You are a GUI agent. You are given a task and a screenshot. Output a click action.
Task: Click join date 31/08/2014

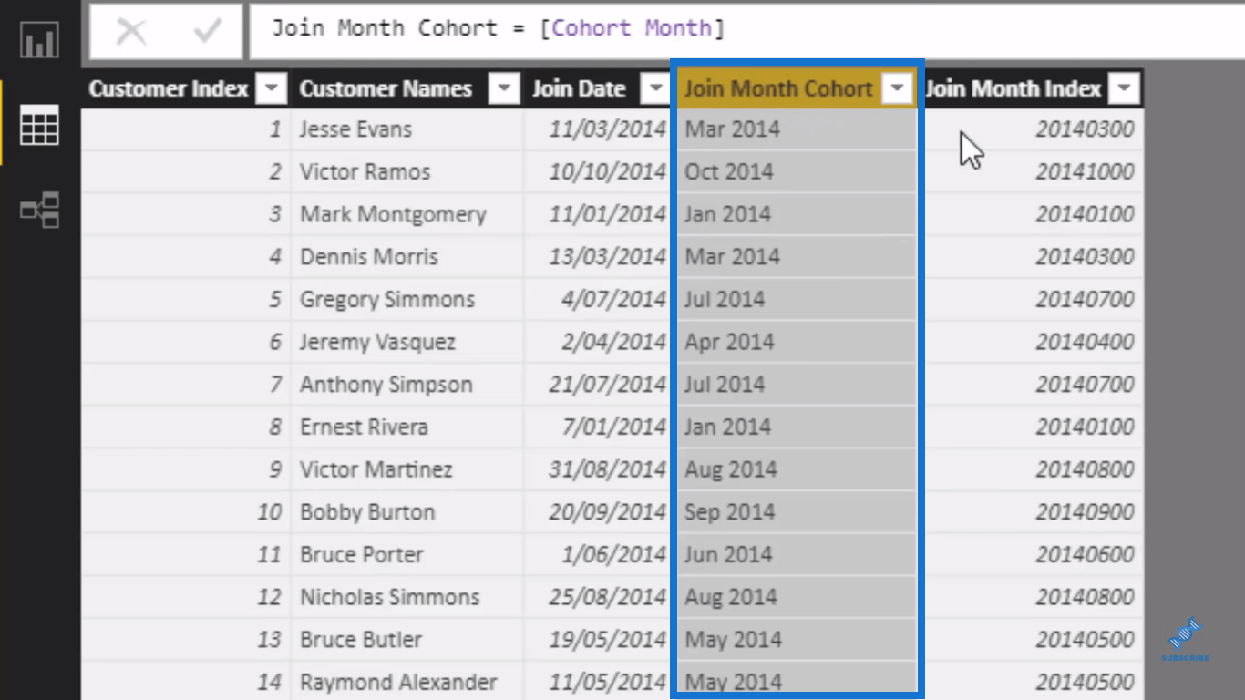click(x=608, y=469)
